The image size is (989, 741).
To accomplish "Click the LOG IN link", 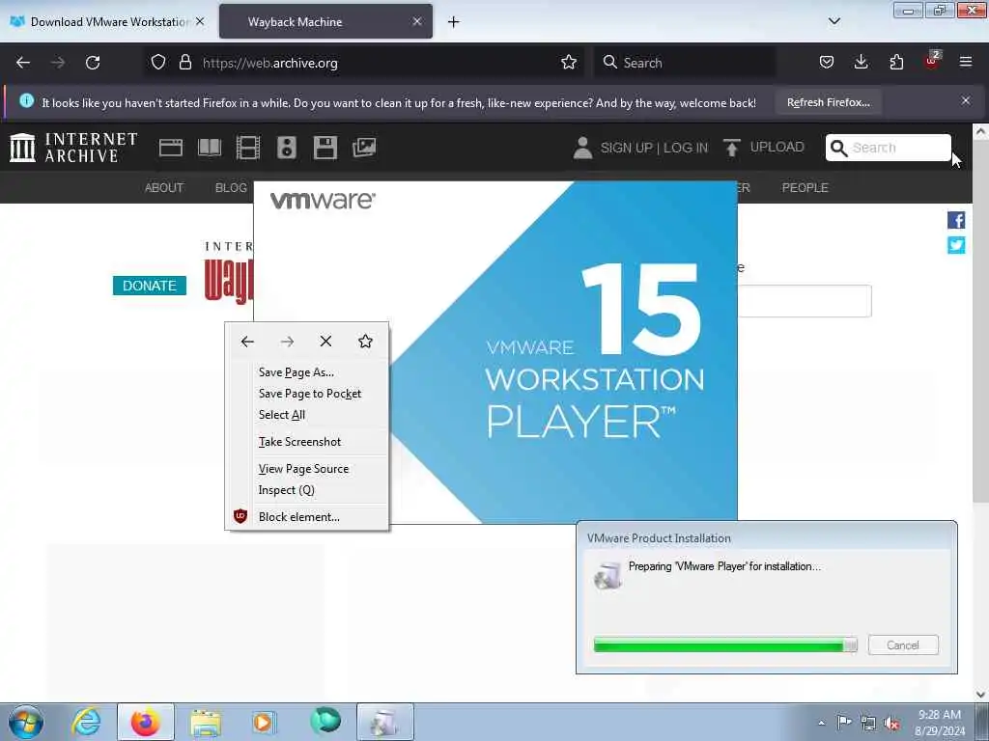I will (x=686, y=148).
